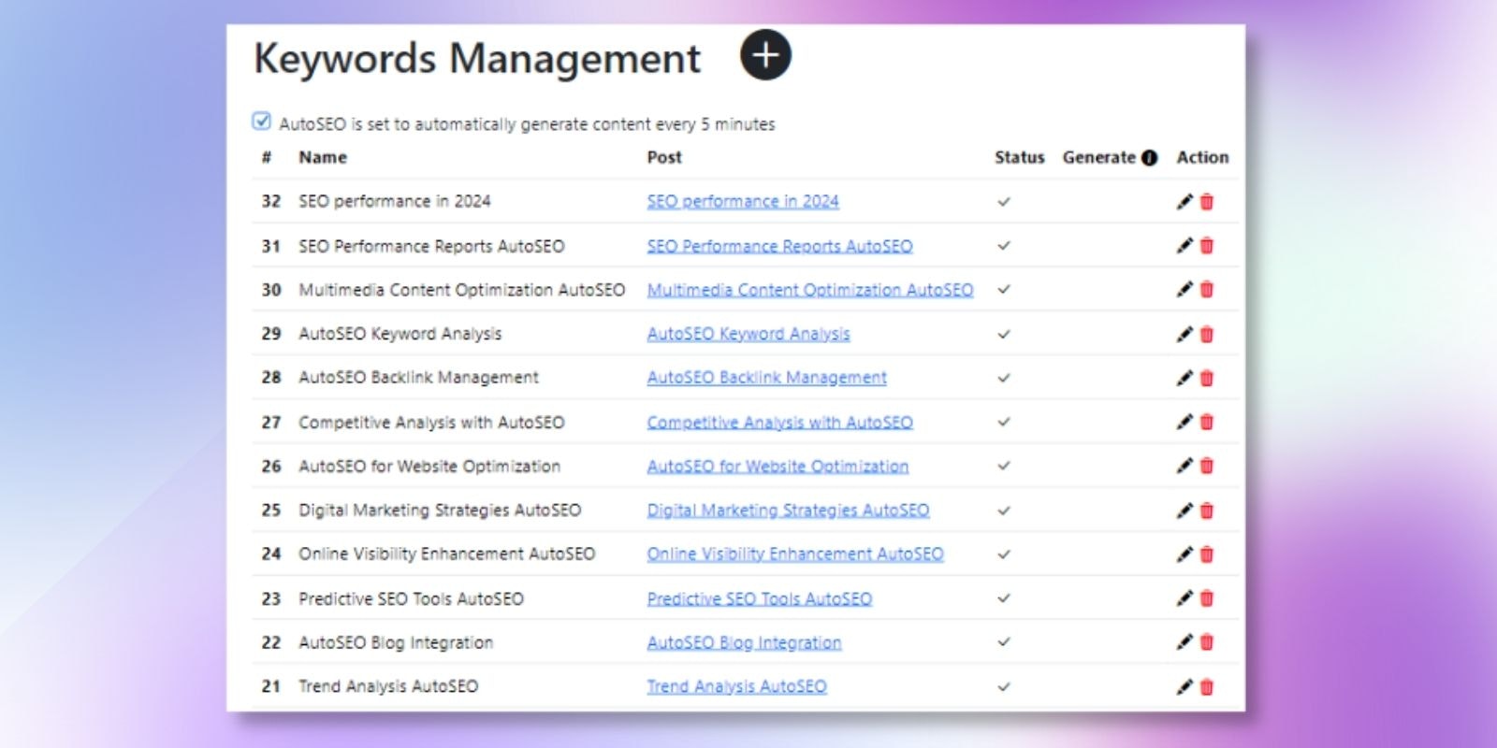Click the Status column header
Image resolution: width=1497 pixels, height=748 pixels.
[x=1019, y=157]
